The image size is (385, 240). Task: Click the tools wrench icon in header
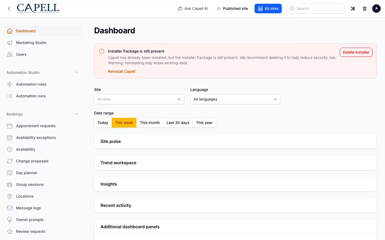tap(353, 9)
